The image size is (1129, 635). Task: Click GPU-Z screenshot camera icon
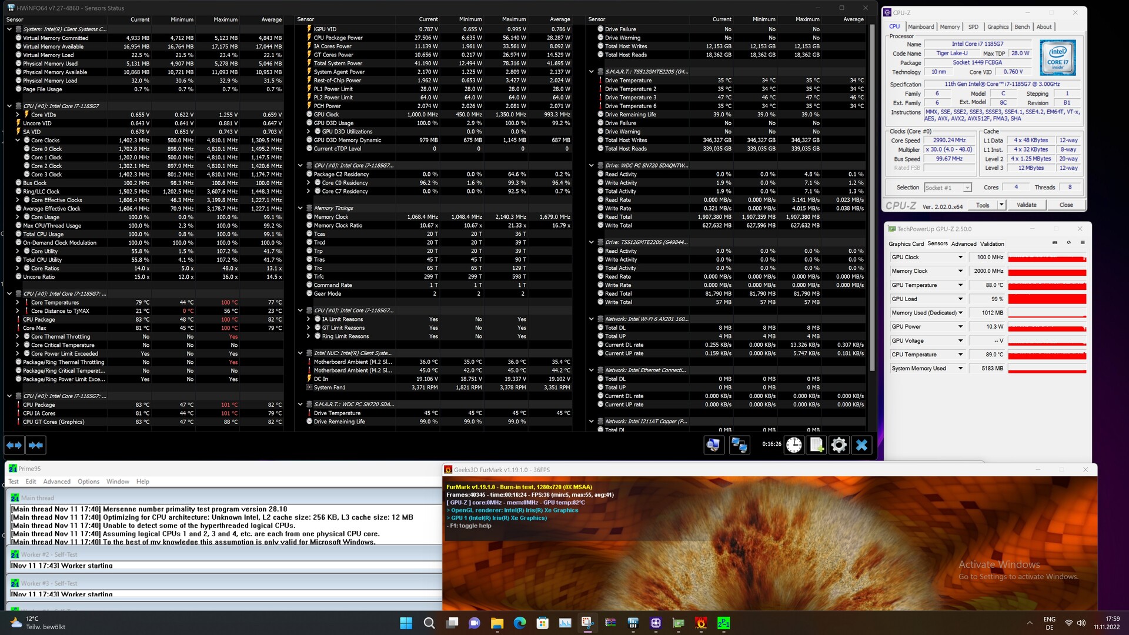click(x=1054, y=243)
